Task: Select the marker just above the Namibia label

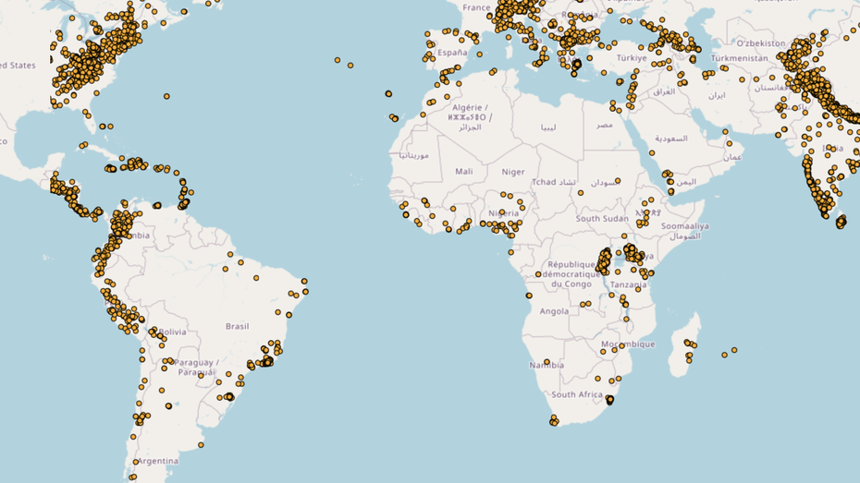Action: pyautogui.click(x=547, y=362)
